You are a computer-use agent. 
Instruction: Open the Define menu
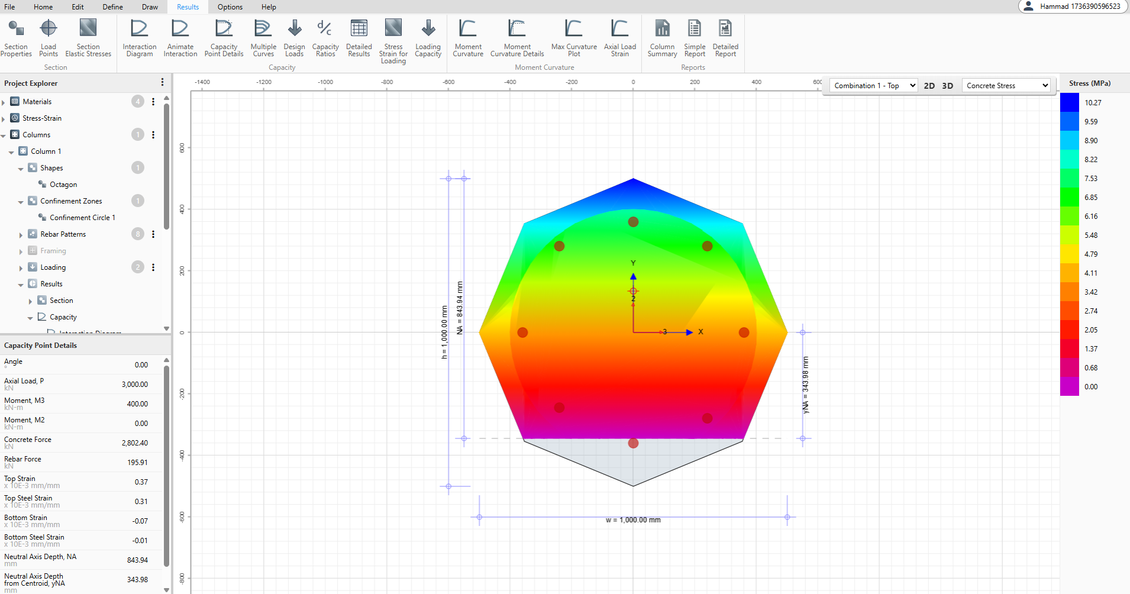click(112, 7)
